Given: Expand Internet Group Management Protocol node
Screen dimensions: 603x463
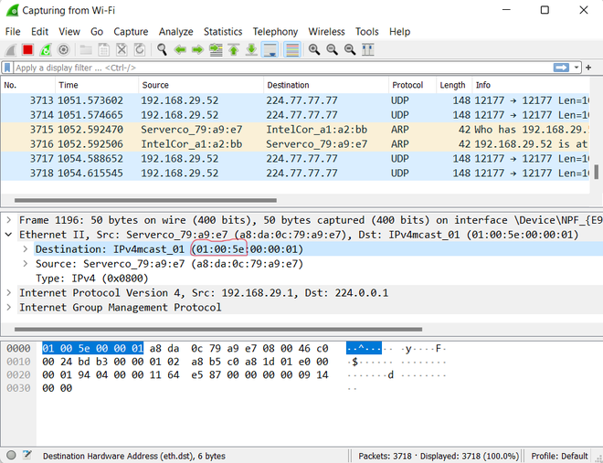Looking at the screenshot, I should 9,308.
